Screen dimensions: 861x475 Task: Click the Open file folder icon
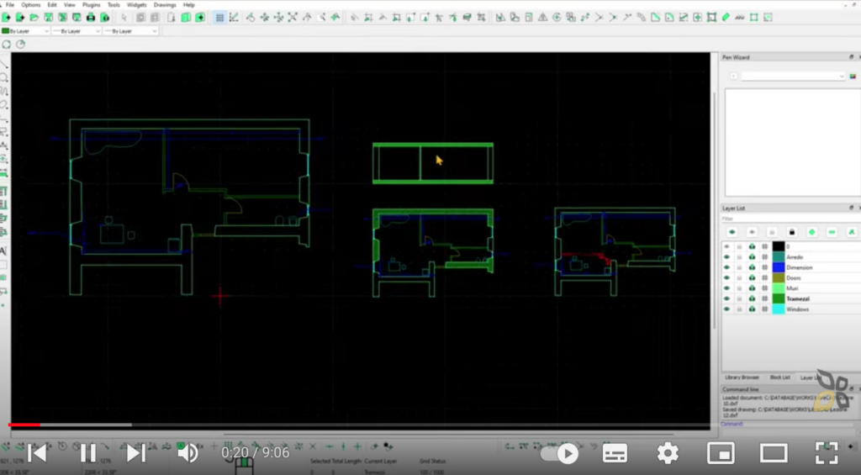tap(34, 18)
